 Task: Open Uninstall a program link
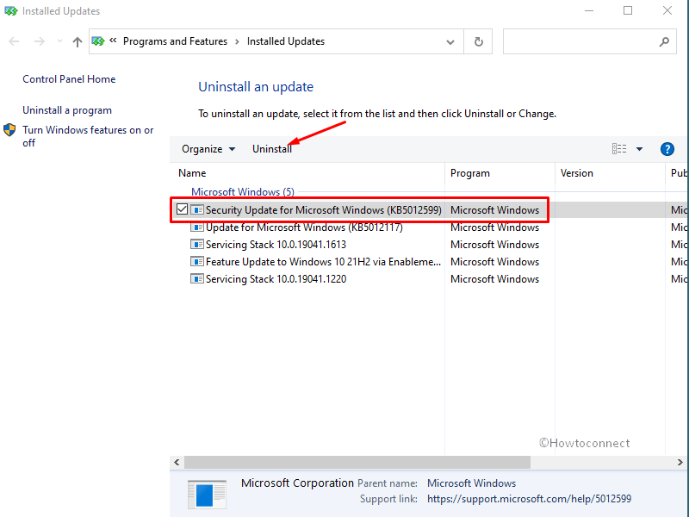click(x=67, y=110)
